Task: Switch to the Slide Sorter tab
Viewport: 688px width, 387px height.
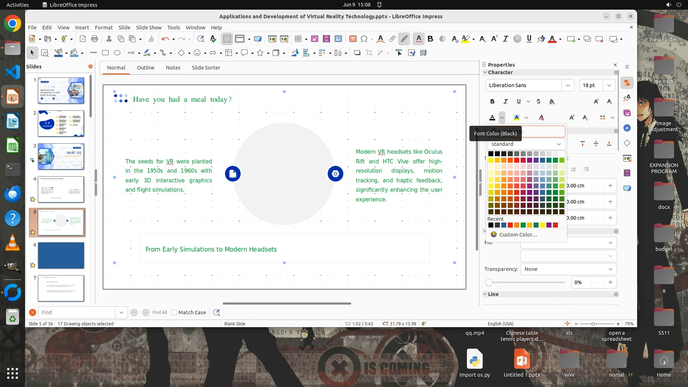Action: (x=206, y=68)
